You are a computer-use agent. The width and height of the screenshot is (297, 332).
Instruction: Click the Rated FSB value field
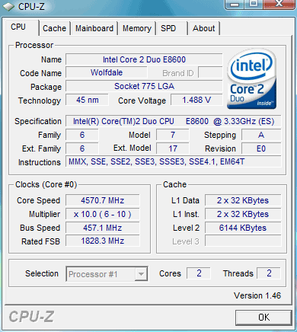(x=103, y=241)
